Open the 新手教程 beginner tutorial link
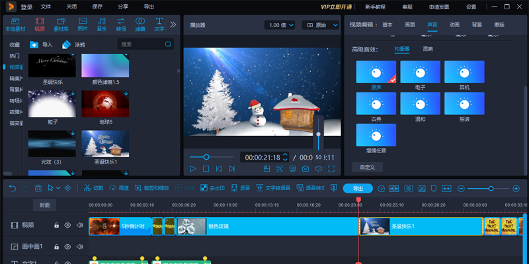529x264 pixels. click(375, 7)
